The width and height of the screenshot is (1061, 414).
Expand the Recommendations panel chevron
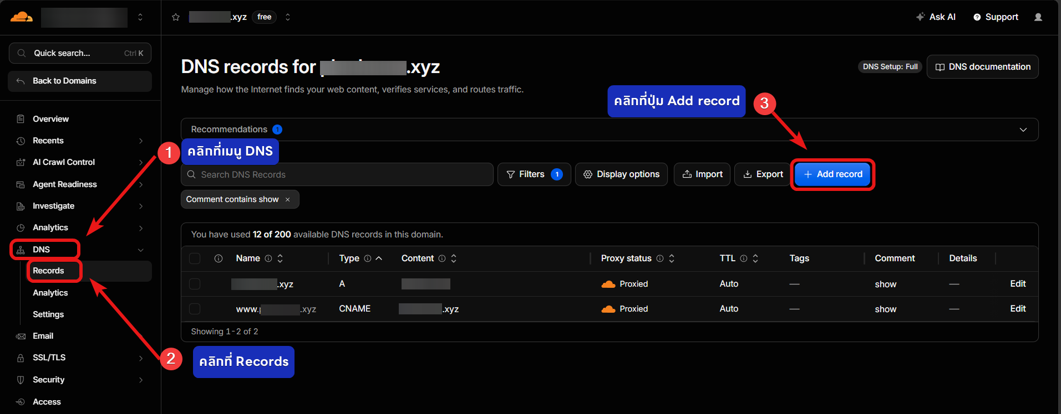point(1023,130)
